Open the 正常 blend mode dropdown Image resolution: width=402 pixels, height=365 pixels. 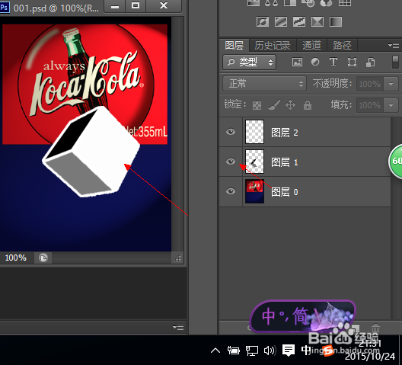point(264,83)
